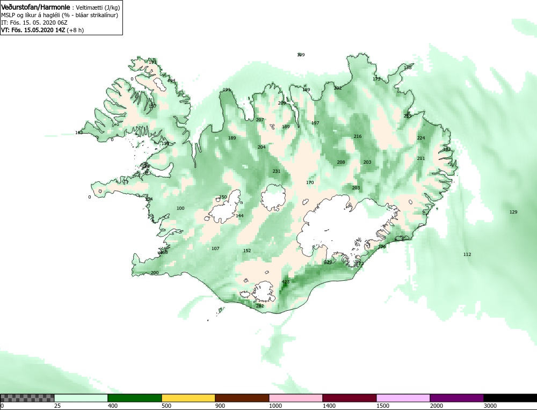Select the 282 value near the southern glacier
537x410 pixels.
(260, 306)
